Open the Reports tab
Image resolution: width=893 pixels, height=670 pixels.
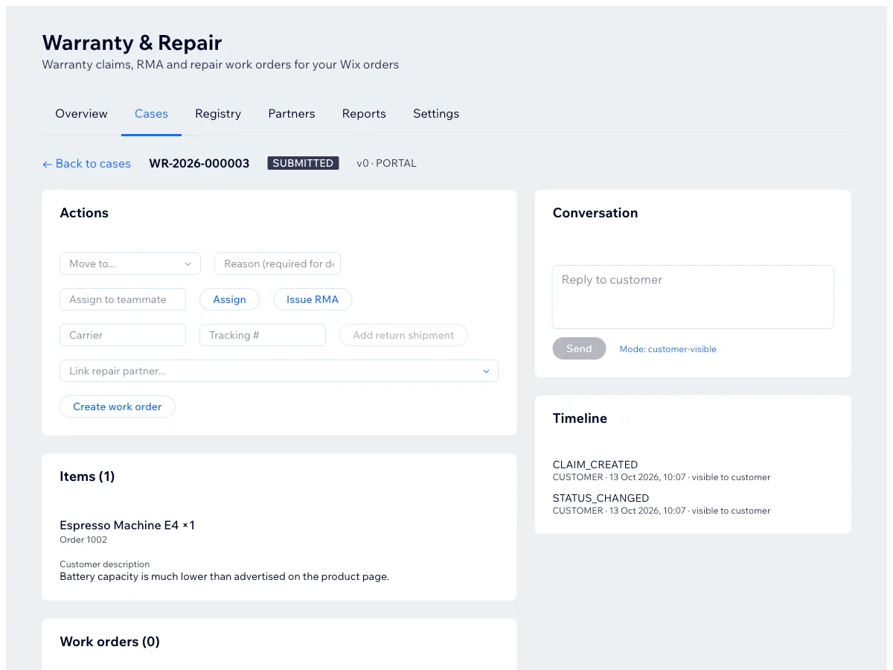[x=364, y=114]
